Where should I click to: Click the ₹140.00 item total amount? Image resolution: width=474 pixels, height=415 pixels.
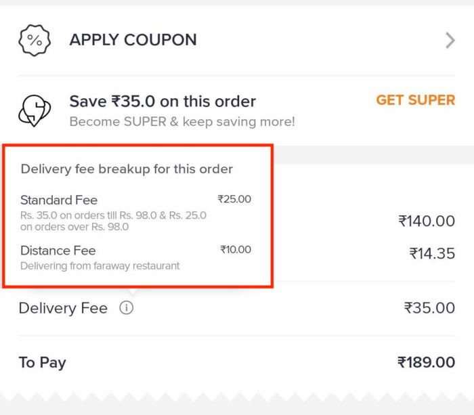(x=427, y=221)
